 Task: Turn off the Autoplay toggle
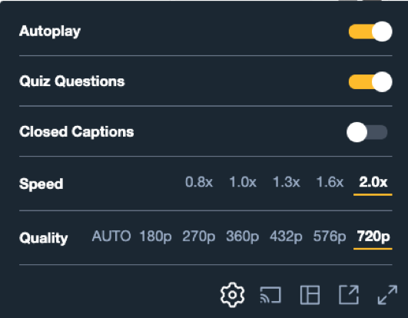[x=370, y=31]
